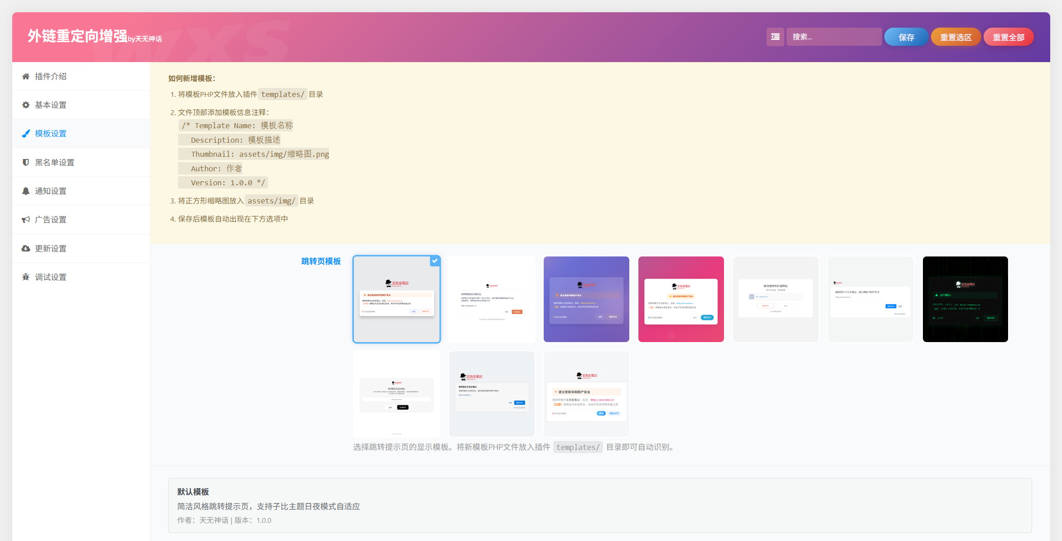The image size is (1062, 541).
Task: Click step 4 保存后模板自动出现在下方选项中
Action: pyautogui.click(x=233, y=219)
